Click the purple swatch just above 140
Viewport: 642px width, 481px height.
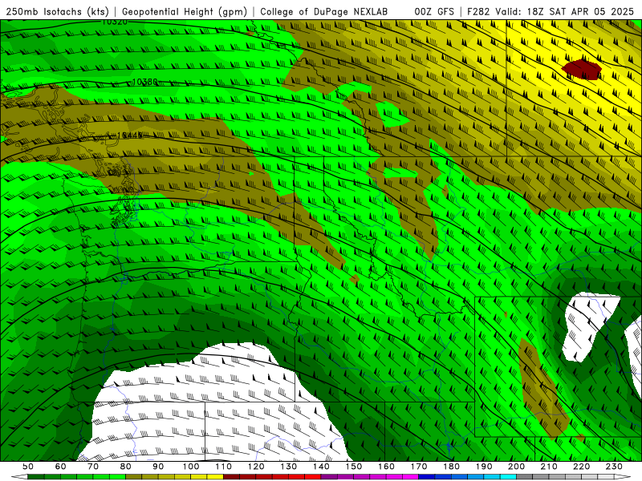[329, 477]
